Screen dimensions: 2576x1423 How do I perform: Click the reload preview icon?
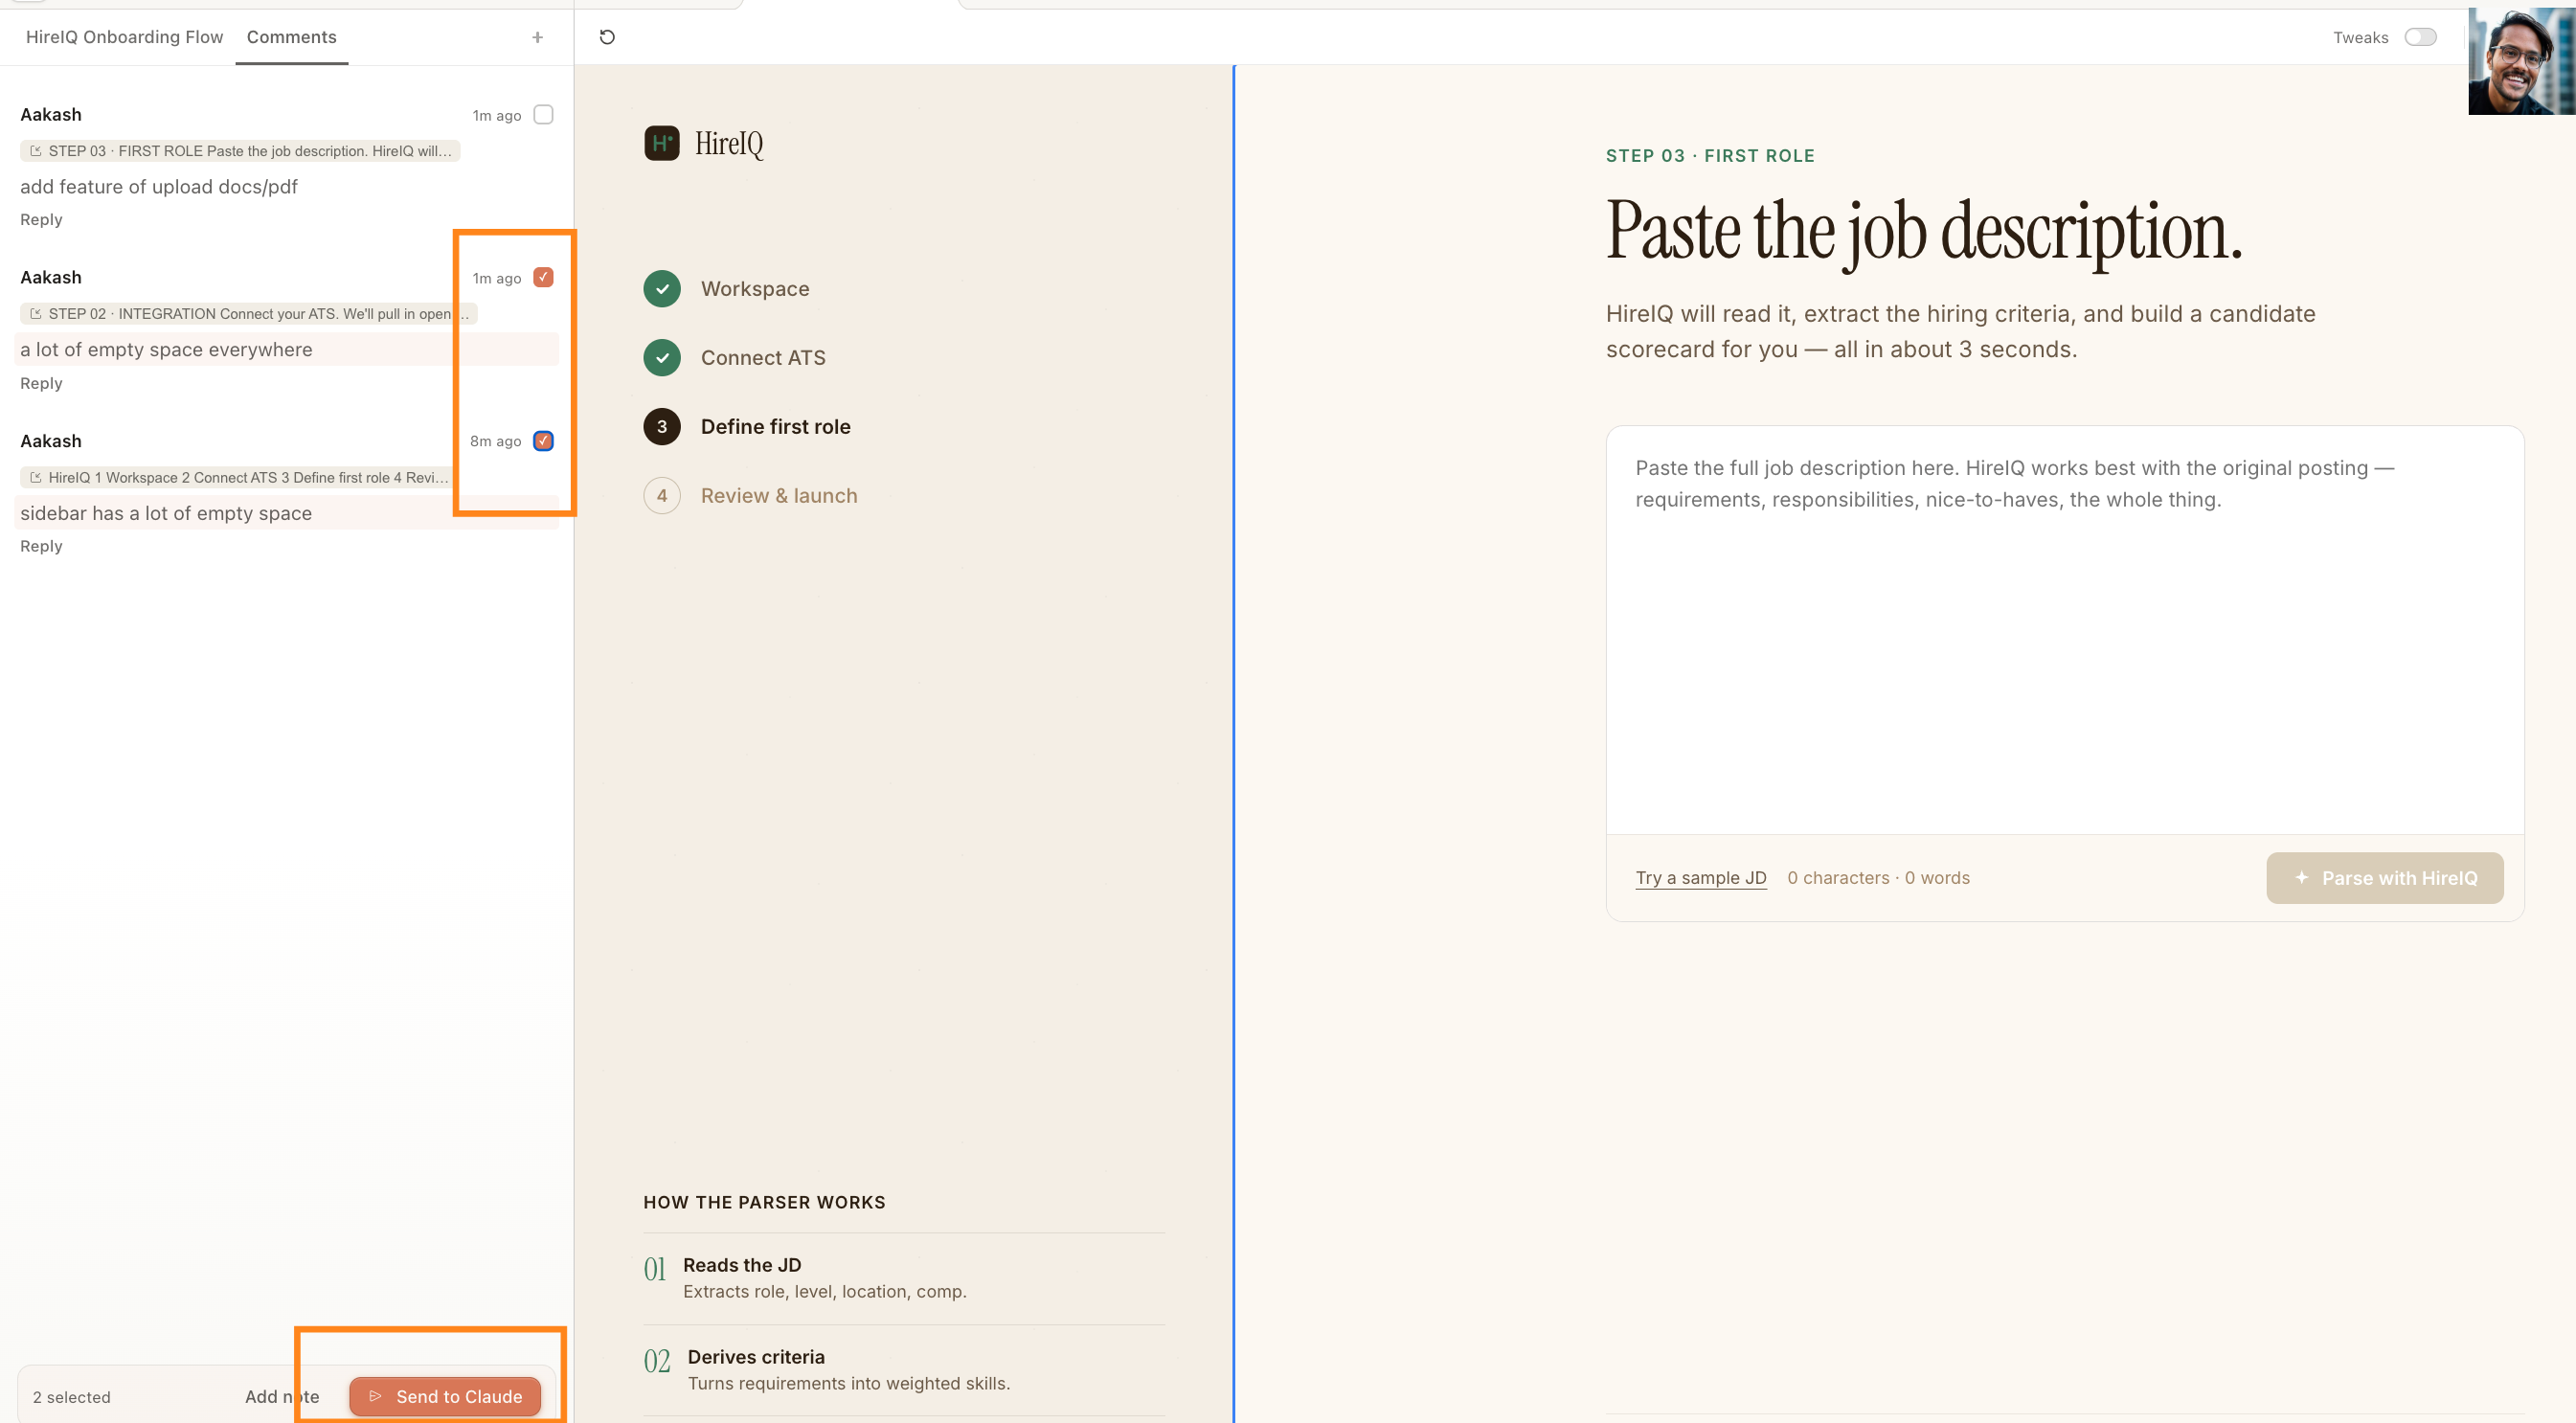(607, 37)
